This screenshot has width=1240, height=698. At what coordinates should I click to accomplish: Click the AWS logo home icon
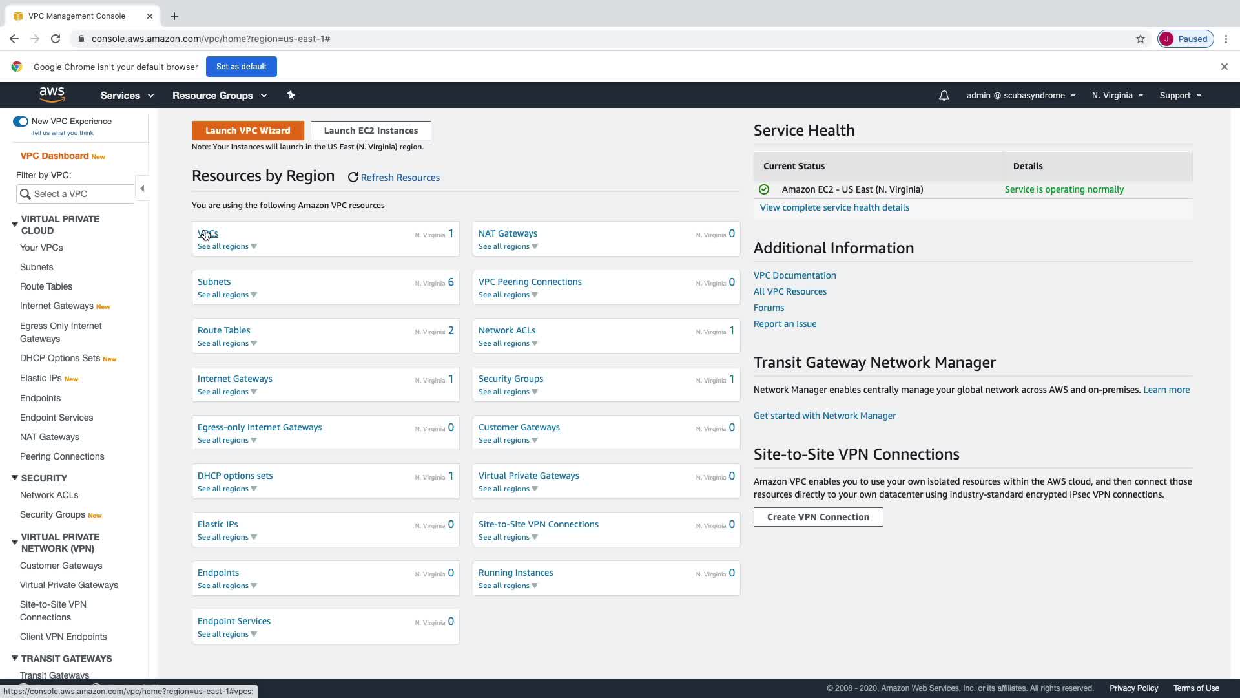[52, 94]
